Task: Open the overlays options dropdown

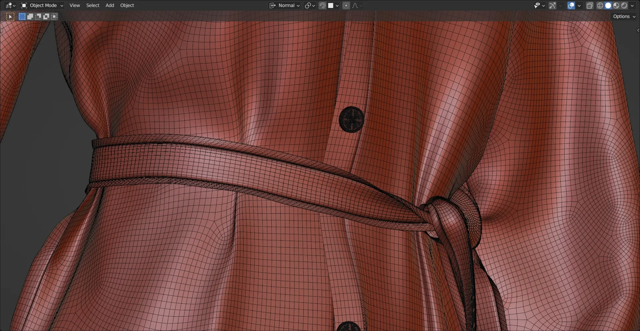Action: [579, 5]
